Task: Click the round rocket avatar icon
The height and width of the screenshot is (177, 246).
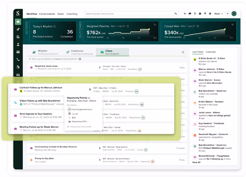Action: coord(234,14)
